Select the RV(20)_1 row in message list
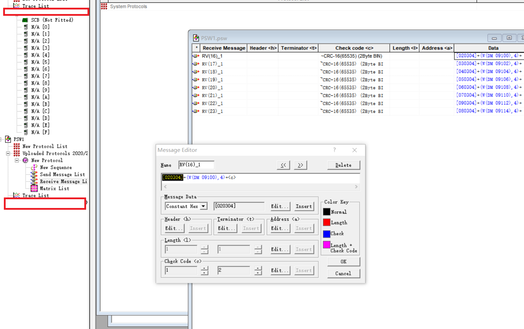Screen dimensions: 524x329 click(212, 88)
